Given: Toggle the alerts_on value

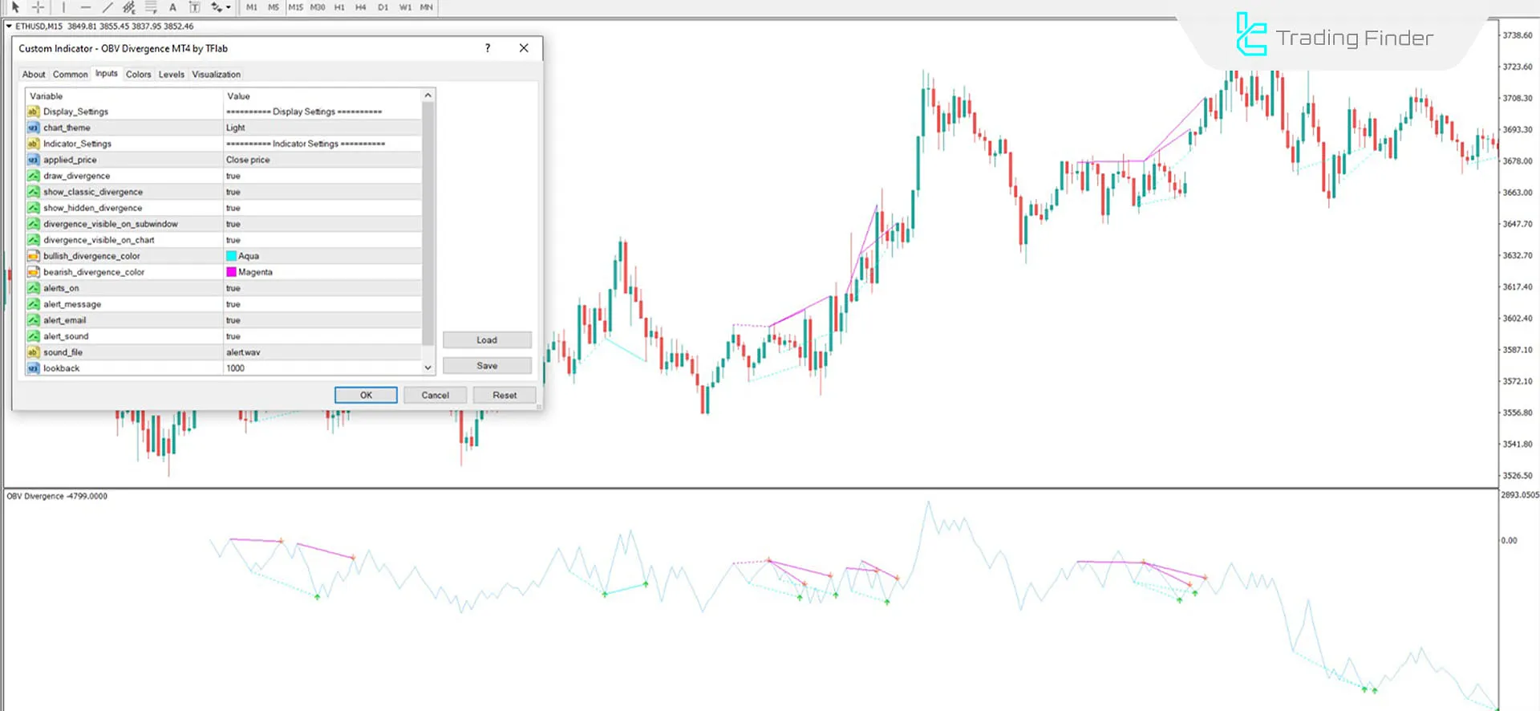Looking at the screenshot, I should pyautogui.click(x=321, y=288).
